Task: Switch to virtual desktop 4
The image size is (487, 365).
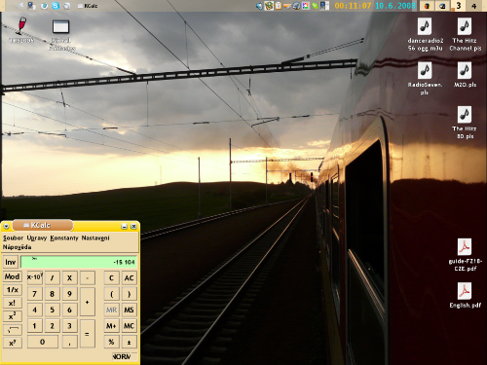Action: pos(474,6)
